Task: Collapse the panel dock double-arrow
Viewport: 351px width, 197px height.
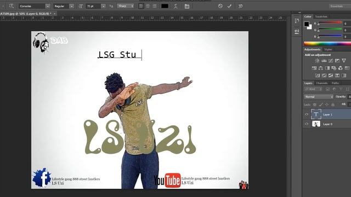Action: coord(299,13)
